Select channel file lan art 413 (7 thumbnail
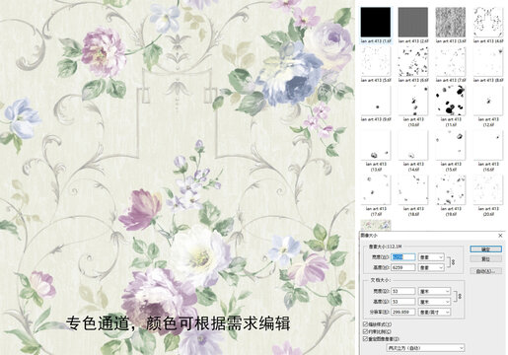Image resolution: width=508 pixels, height=355 pixels. [451, 61]
